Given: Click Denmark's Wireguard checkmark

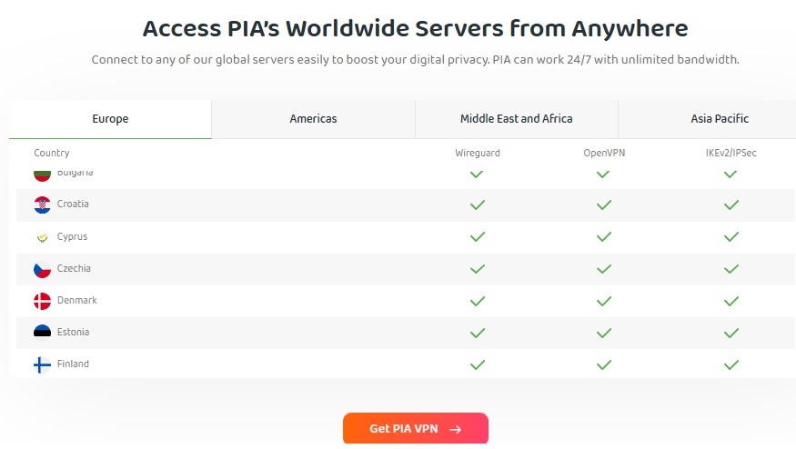Looking at the screenshot, I should (478, 302).
